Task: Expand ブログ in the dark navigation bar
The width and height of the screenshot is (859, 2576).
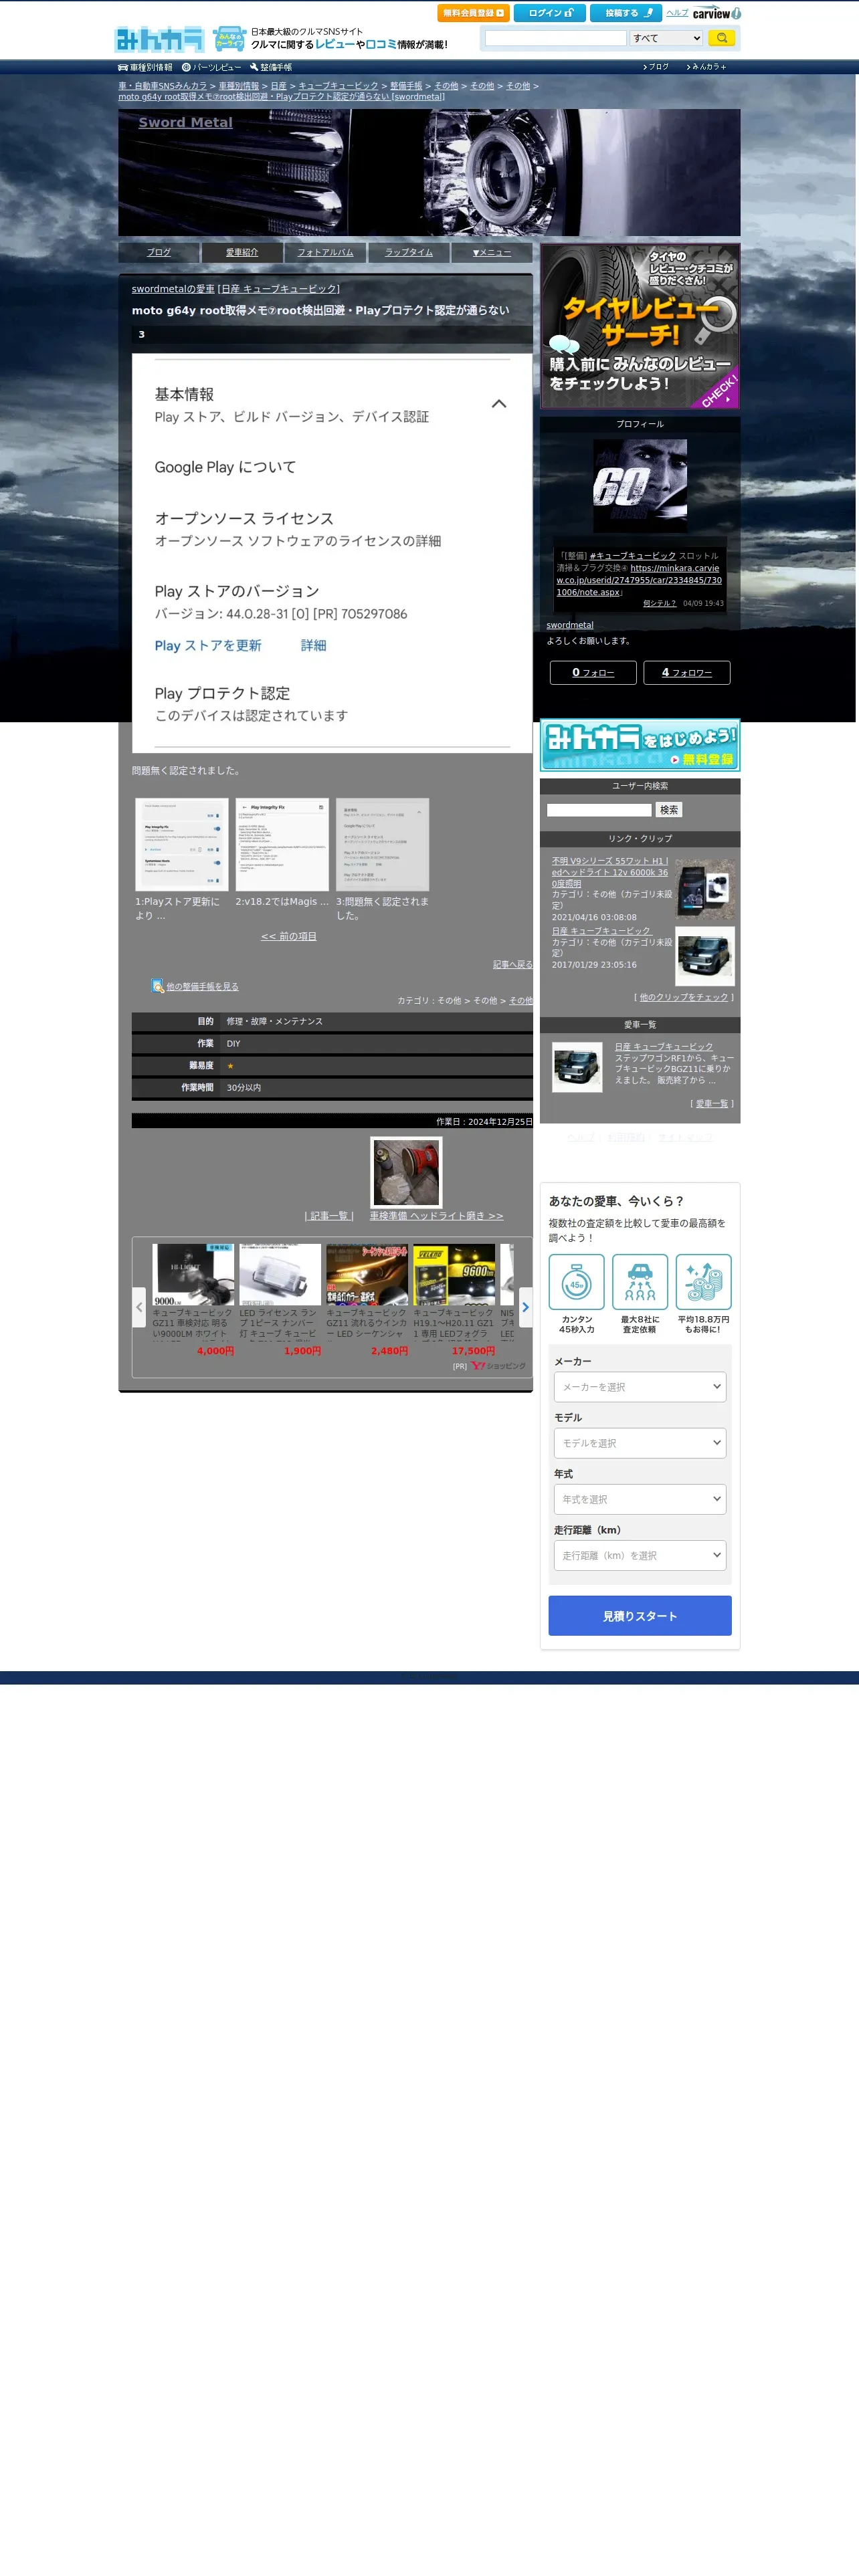Action: [656, 67]
